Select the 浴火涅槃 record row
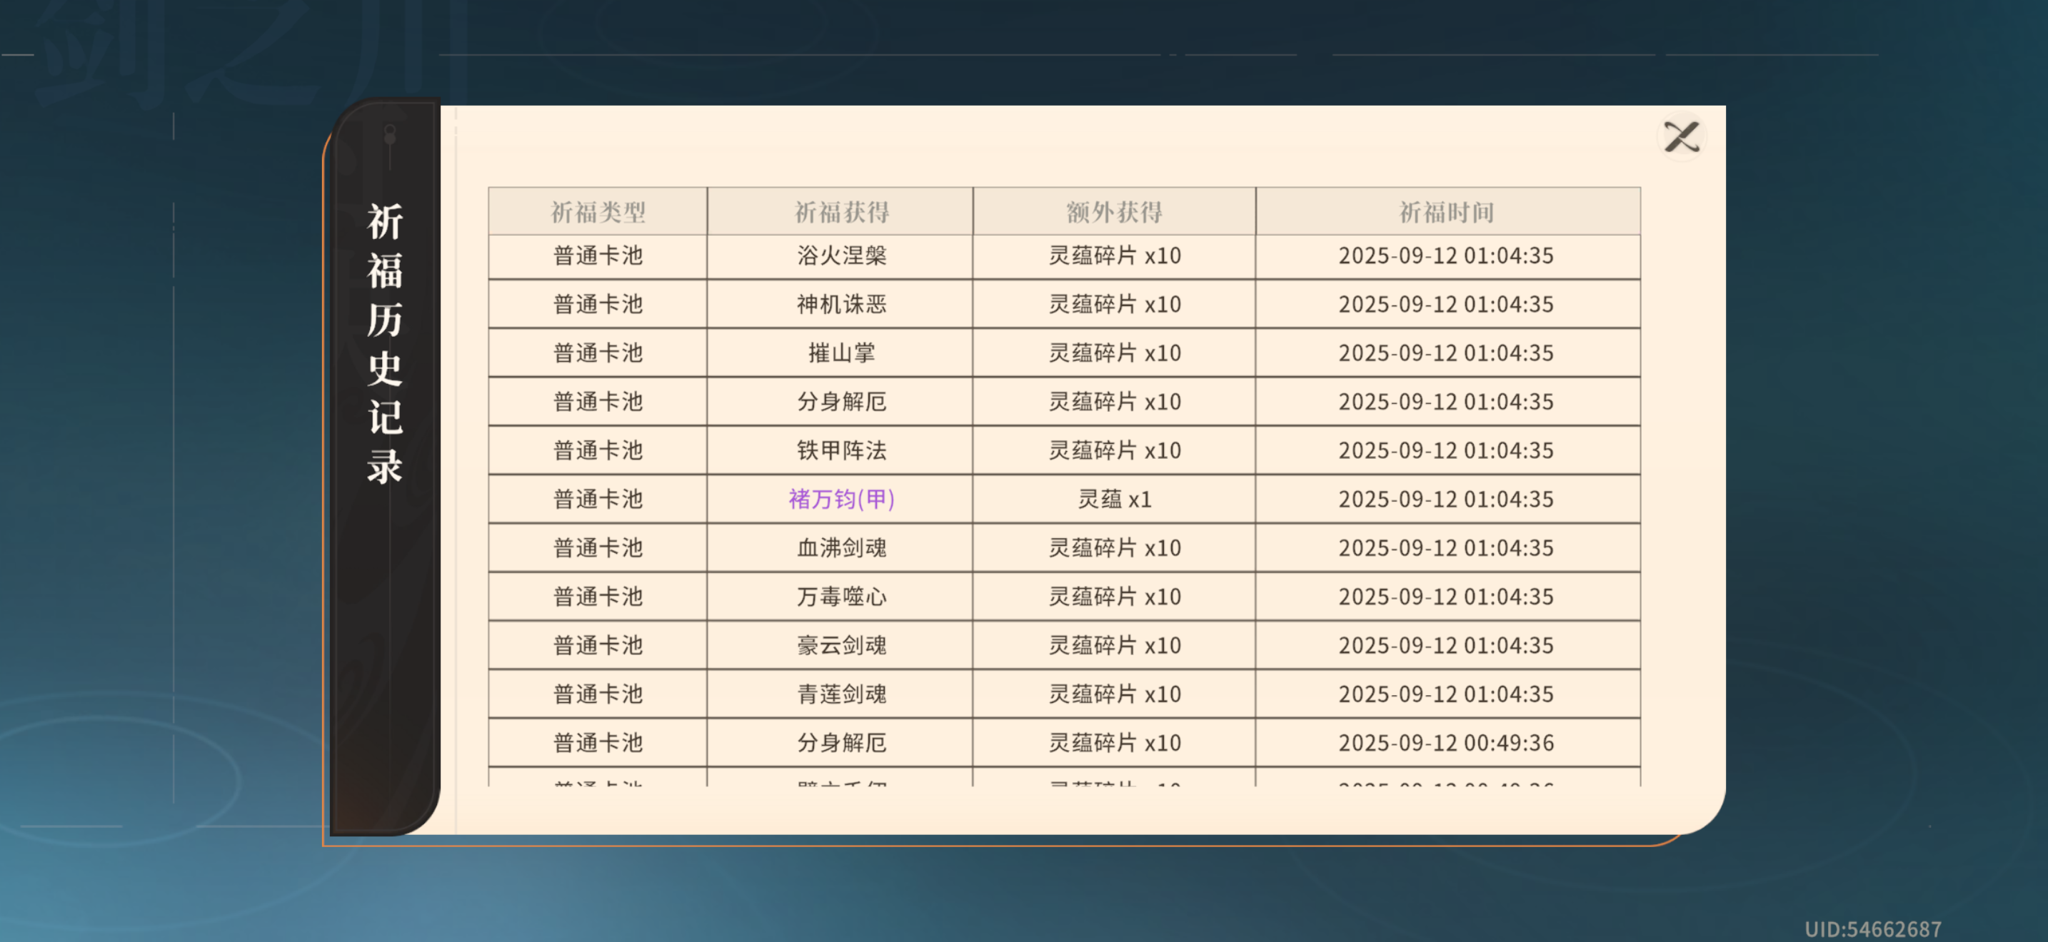 tap(841, 255)
